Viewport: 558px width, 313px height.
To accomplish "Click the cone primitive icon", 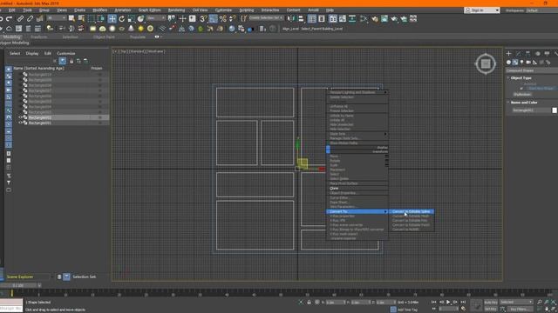I will [x=132, y=29].
